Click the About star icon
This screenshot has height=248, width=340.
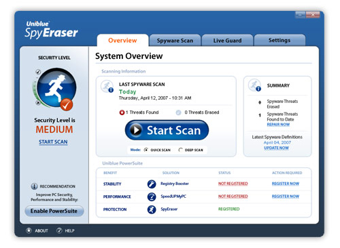click(x=29, y=230)
